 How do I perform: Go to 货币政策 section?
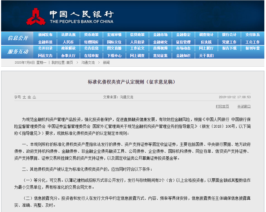91,35
